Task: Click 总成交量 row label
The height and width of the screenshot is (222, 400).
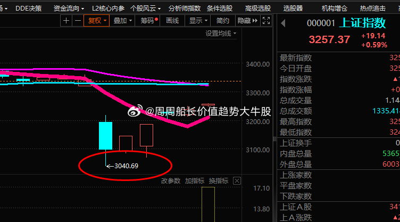Action: point(296,101)
